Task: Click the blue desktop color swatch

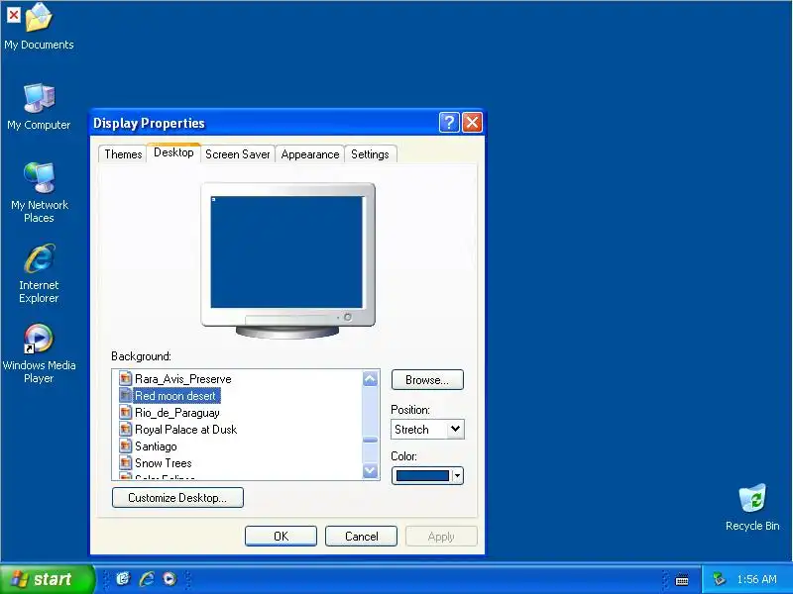Action: (x=422, y=476)
